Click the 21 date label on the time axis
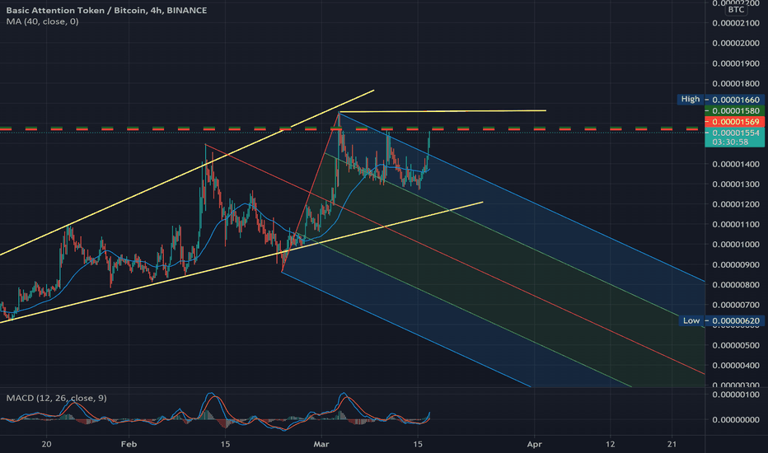Screen dimensions: 768x453 coord(672,444)
